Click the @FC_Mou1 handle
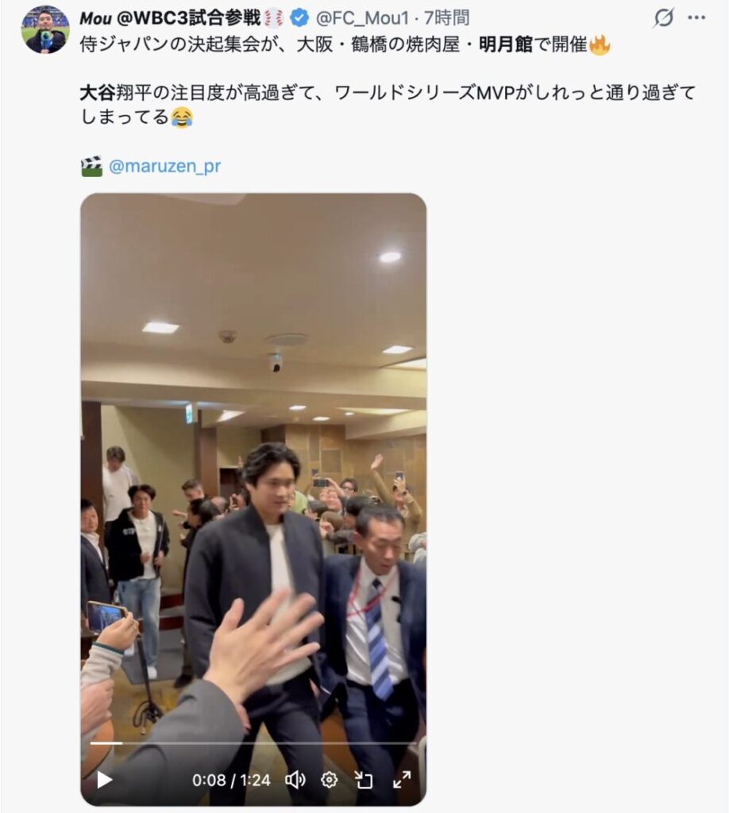The height and width of the screenshot is (813, 729). click(x=362, y=18)
